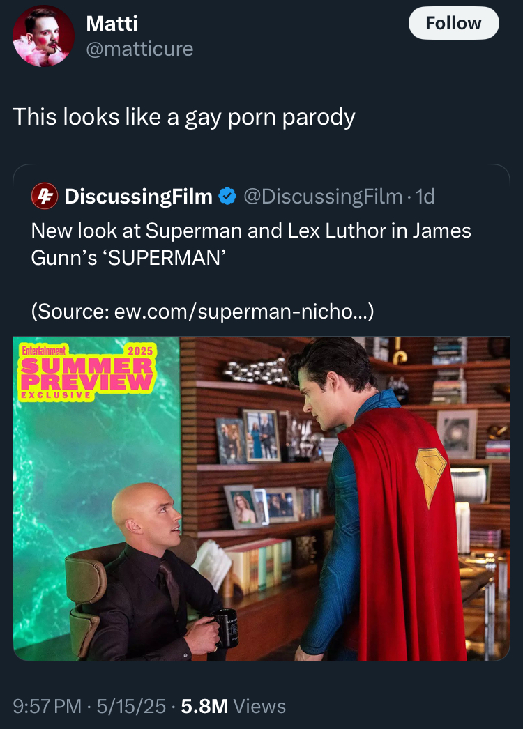Image resolution: width=523 pixels, height=729 pixels.
Task: Open the quoted Superman photo
Action: tap(261, 498)
